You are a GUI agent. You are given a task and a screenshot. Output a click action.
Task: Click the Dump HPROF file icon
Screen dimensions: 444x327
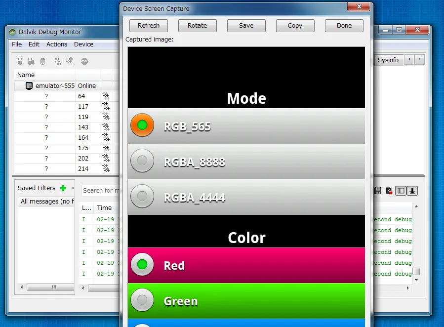(x=31, y=61)
